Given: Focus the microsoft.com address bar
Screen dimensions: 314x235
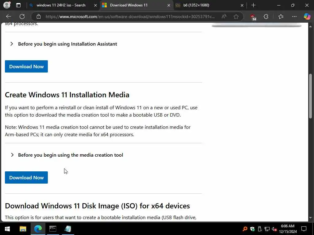Looking at the screenshot, I should tap(130, 17).
